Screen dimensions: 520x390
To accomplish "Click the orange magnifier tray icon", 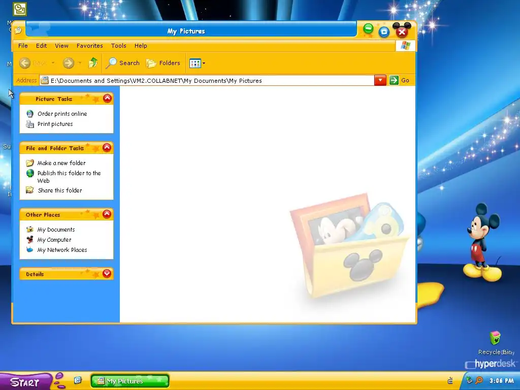I will click(x=479, y=380).
